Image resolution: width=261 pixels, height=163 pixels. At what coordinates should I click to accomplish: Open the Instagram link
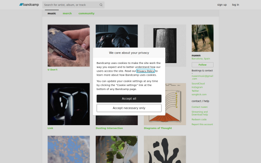(197, 87)
